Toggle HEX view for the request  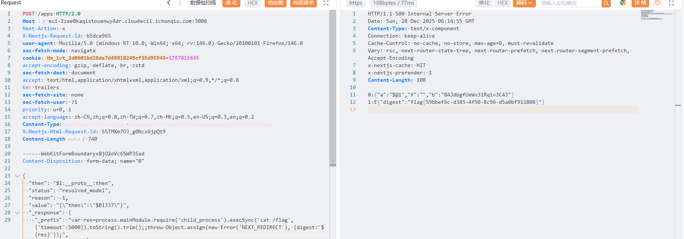pyautogui.click(x=253, y=3)
